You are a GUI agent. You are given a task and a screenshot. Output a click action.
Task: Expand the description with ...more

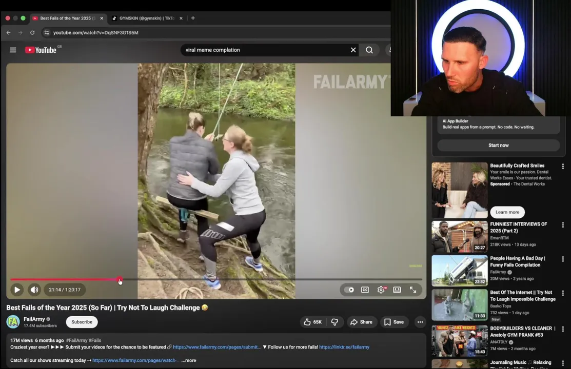click(x=189, y=360)
